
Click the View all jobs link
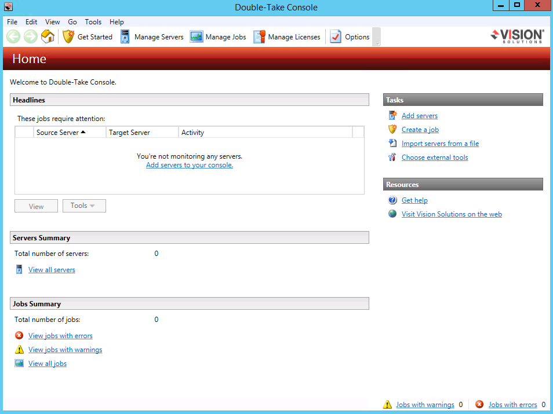[x=48, y=364]
